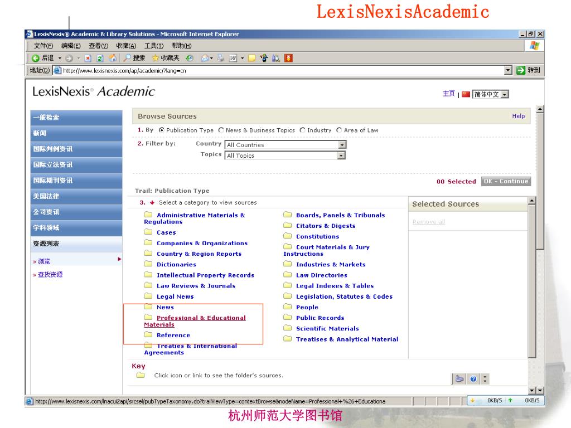
Task: Open the 文件(F) menu
Action: point(43,46)
